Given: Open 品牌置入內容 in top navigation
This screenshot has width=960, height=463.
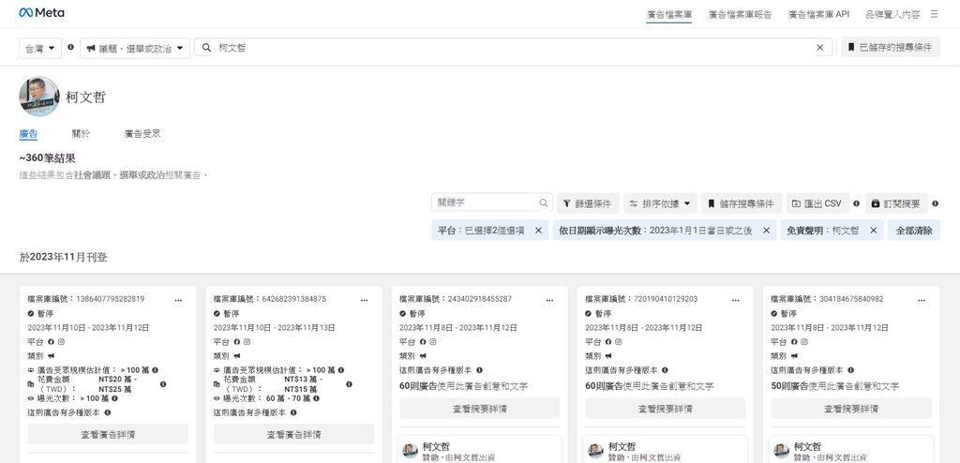Looking at the screenshot, I should [892, 15].
